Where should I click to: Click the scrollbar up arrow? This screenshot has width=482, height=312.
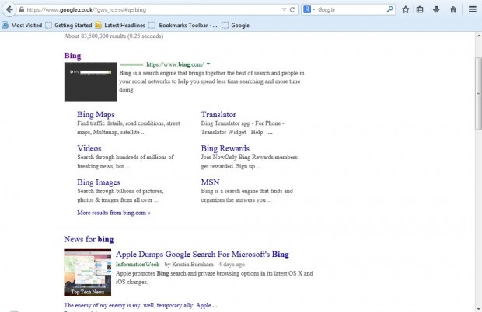[x=478, y=36]
